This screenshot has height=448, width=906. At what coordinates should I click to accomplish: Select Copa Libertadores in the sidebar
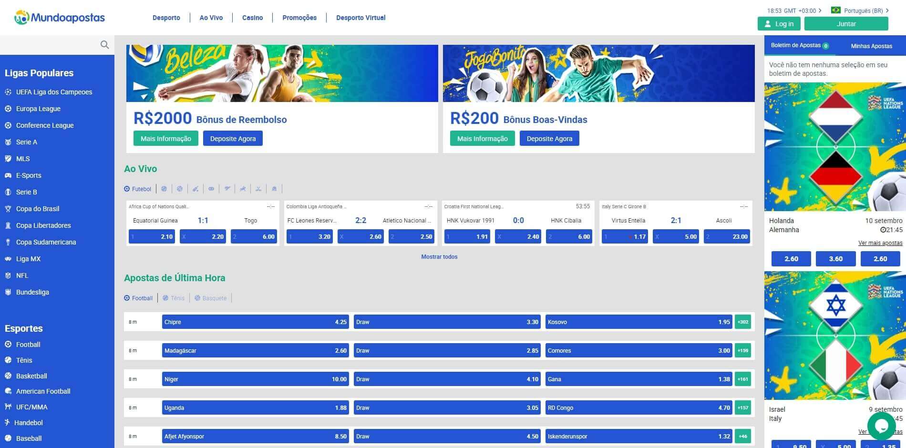(43, 225)
